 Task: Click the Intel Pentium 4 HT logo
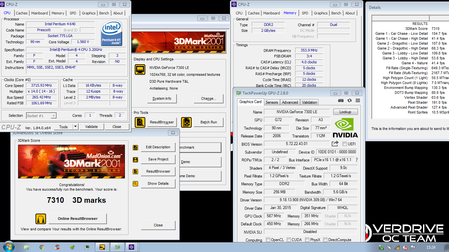[112, 33]
